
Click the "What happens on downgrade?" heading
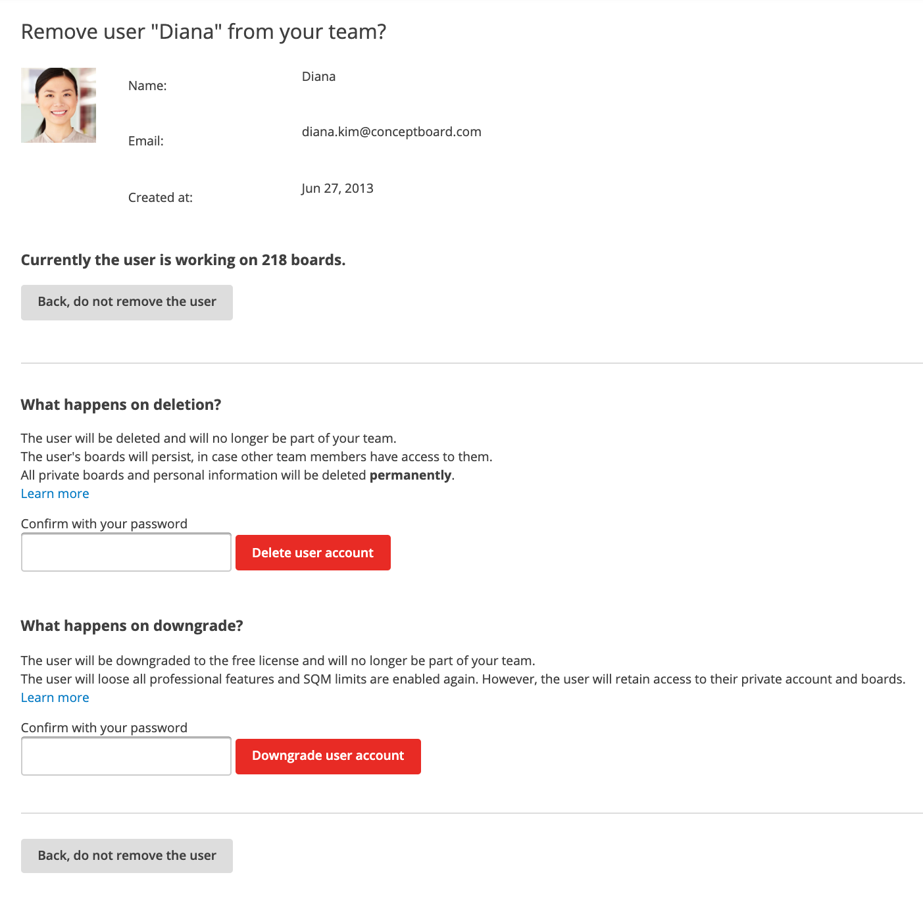click(x=132, y=626)
